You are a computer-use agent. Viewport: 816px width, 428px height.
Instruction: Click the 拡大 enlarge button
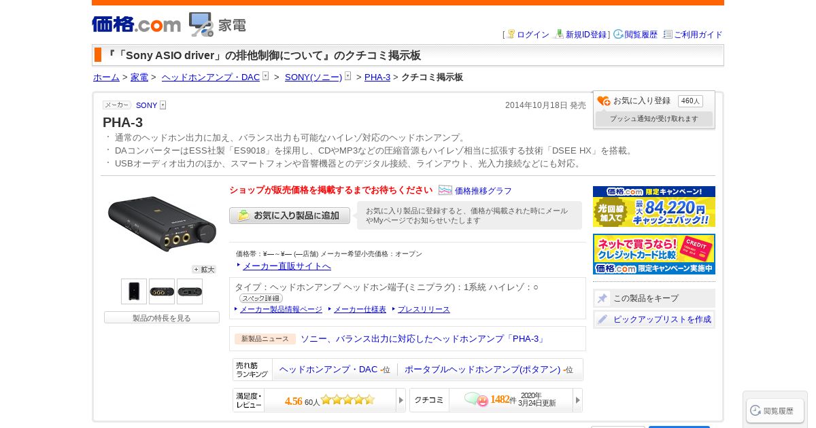click(x=204, y=270)
